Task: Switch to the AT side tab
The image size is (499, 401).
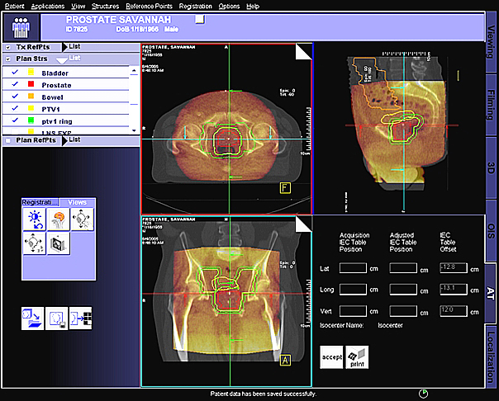Action: click(491, 293)
